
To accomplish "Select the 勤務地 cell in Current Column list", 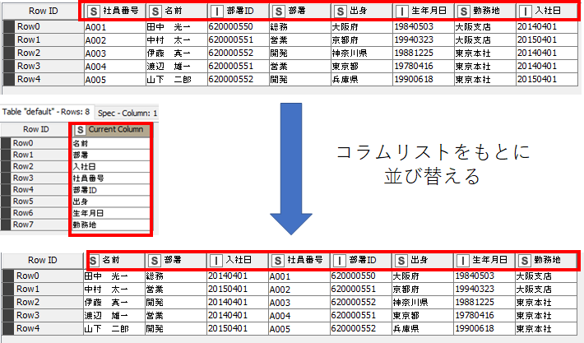I will pos(111,225).
